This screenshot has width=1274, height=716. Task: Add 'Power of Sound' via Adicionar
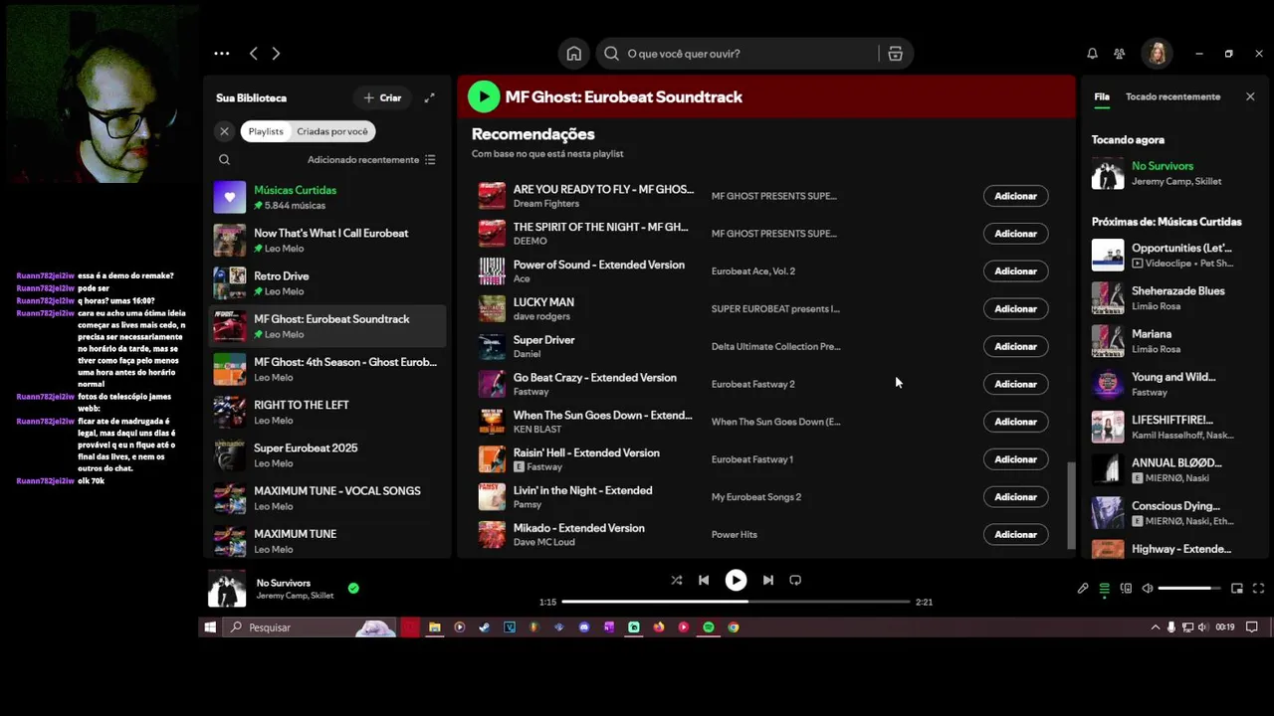[x=1015, y=270]
